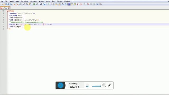The height and width of the screenshot is (95, 169).
Task: Toggle Word Wrap in the toolbar
Action: coord(63,4)
